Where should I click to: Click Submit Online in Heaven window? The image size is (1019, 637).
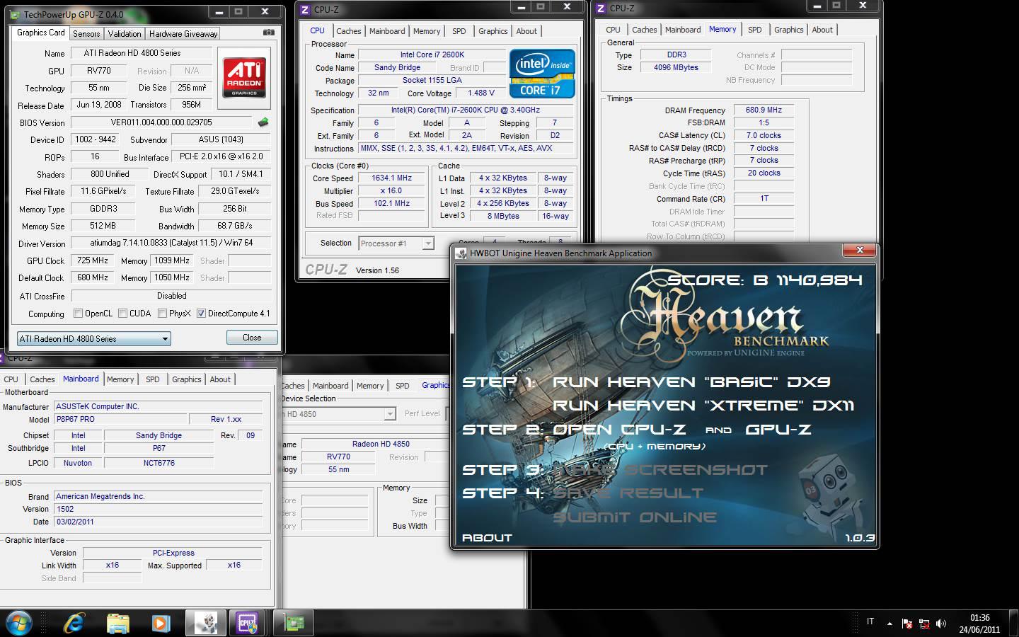coord(635,517)
